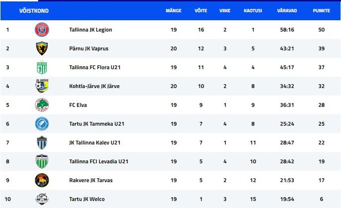The width and height of the screenshot is (341, 208).
Task: Open the Pärnu JK Vaprus team name link
Action: pyautogui.click(x=89, y=48)
